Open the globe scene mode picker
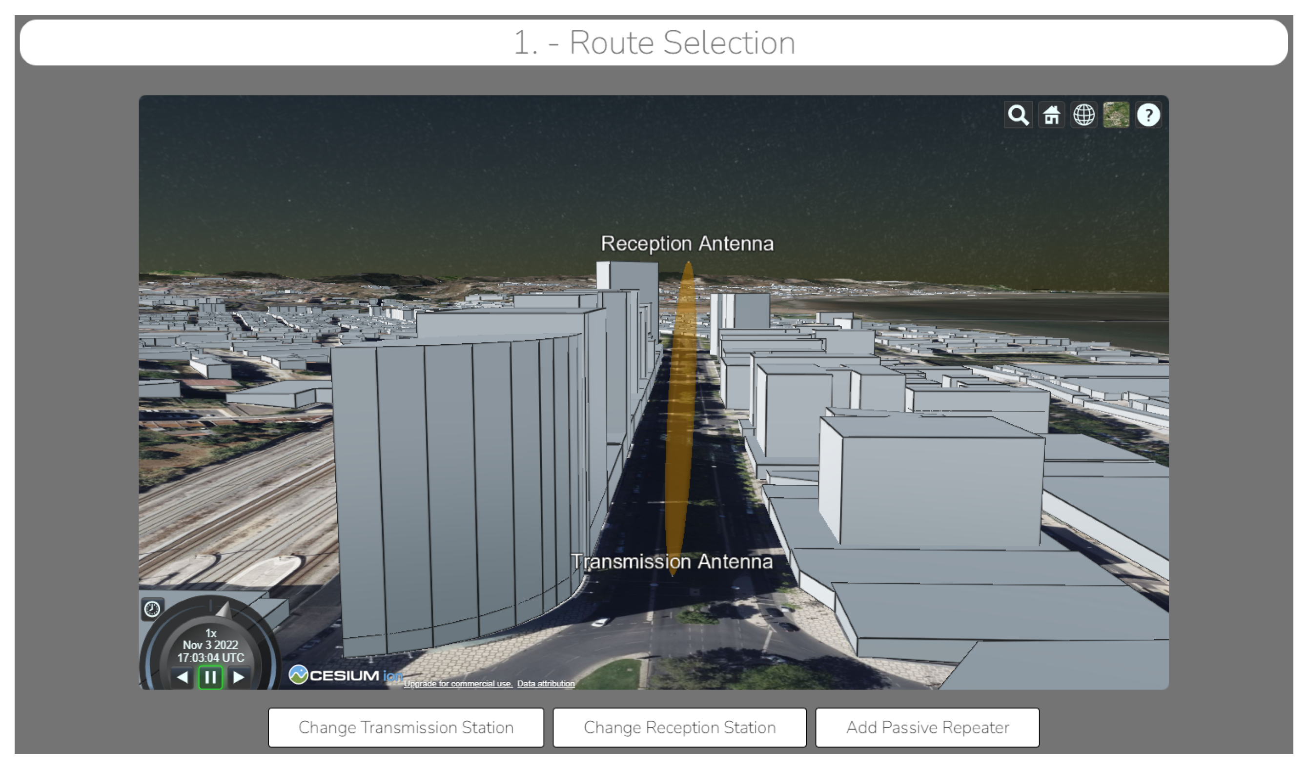 1084,115
